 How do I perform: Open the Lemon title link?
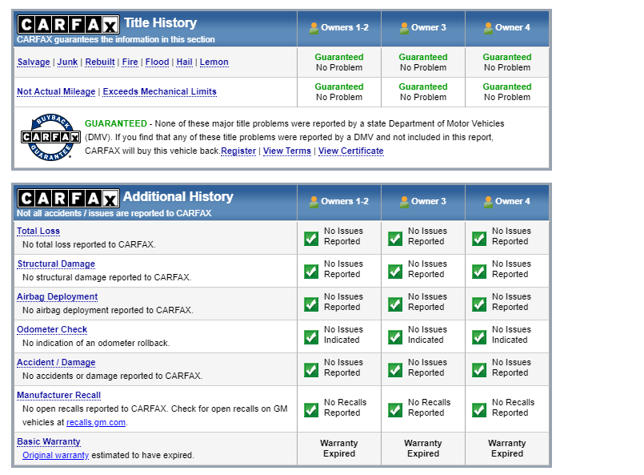(x=214, y=62)
